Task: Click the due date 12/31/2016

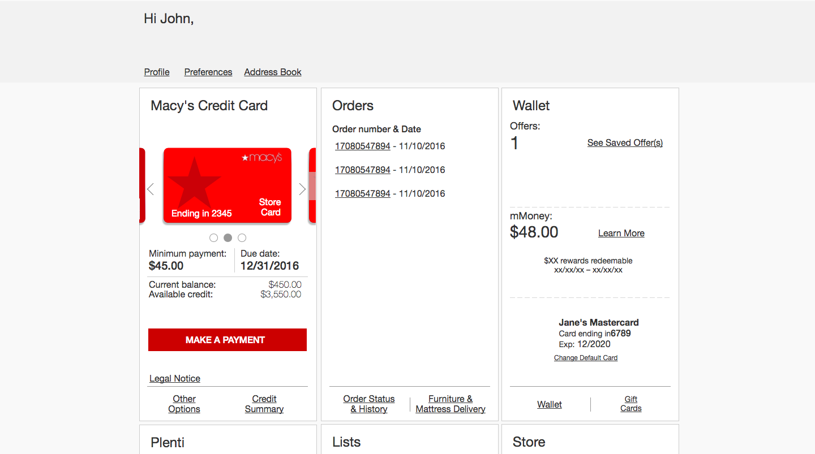Action: tap(269, 266)
